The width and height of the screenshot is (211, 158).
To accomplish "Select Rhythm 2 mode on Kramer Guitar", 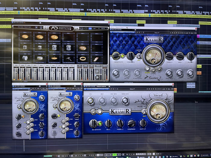I will [153, 70].
